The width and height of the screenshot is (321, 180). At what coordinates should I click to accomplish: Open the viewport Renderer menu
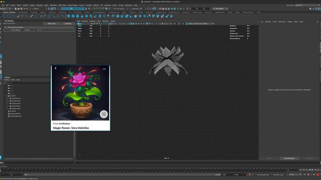[x=106, y=21]
